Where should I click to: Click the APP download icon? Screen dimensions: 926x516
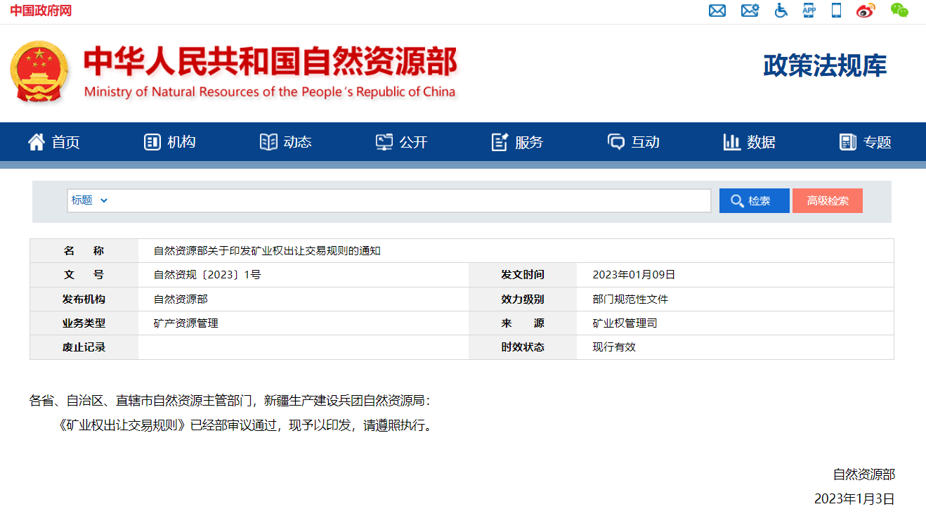[809, 11]
